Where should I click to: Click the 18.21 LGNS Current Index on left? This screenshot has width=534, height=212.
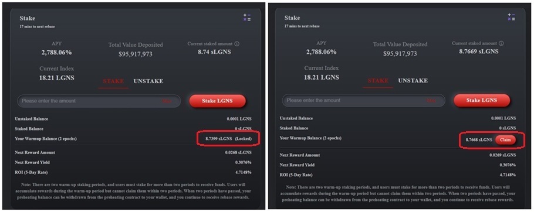pyautogui.click(x=56, y=78)
